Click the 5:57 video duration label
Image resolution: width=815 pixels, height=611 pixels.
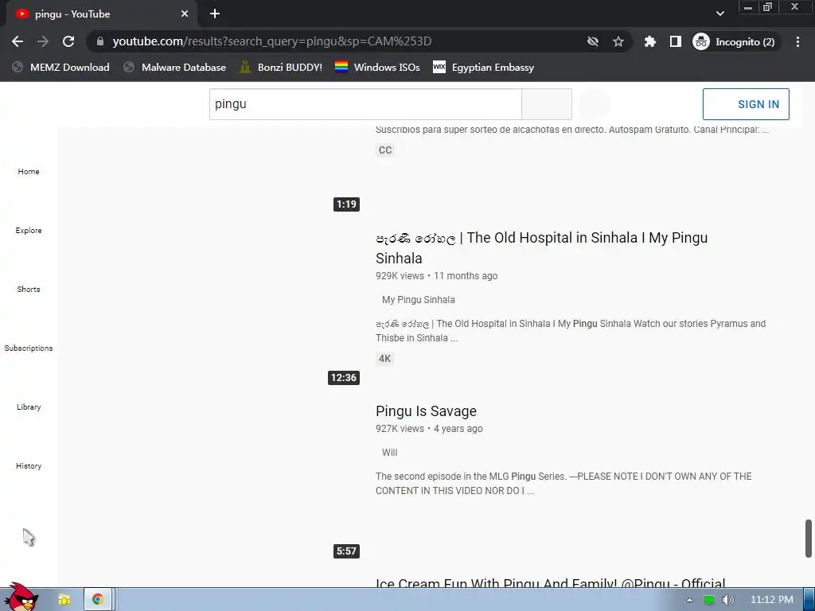pyautogui.click(x=347, y=551)
